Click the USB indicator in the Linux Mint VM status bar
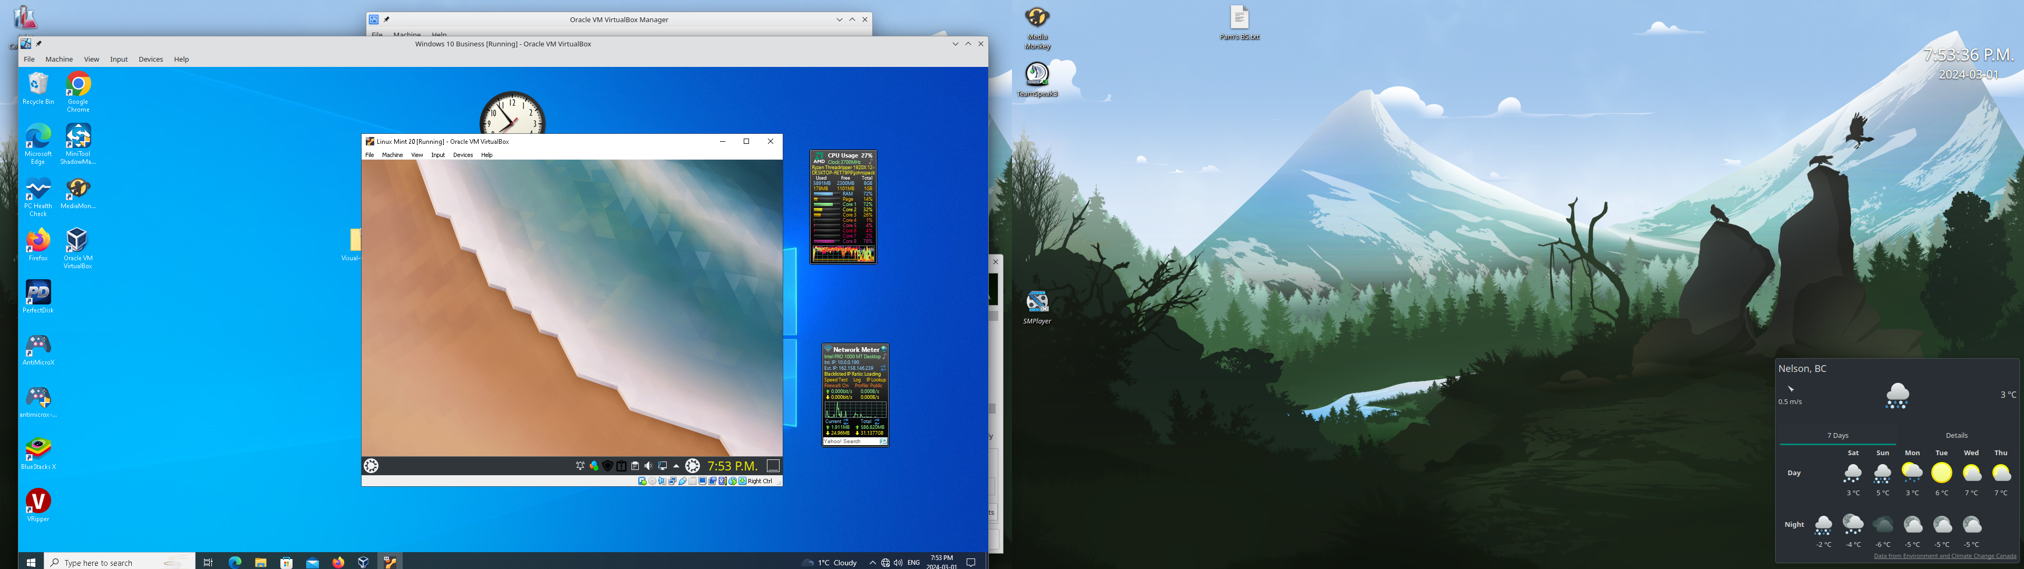 tap(683, 481)
